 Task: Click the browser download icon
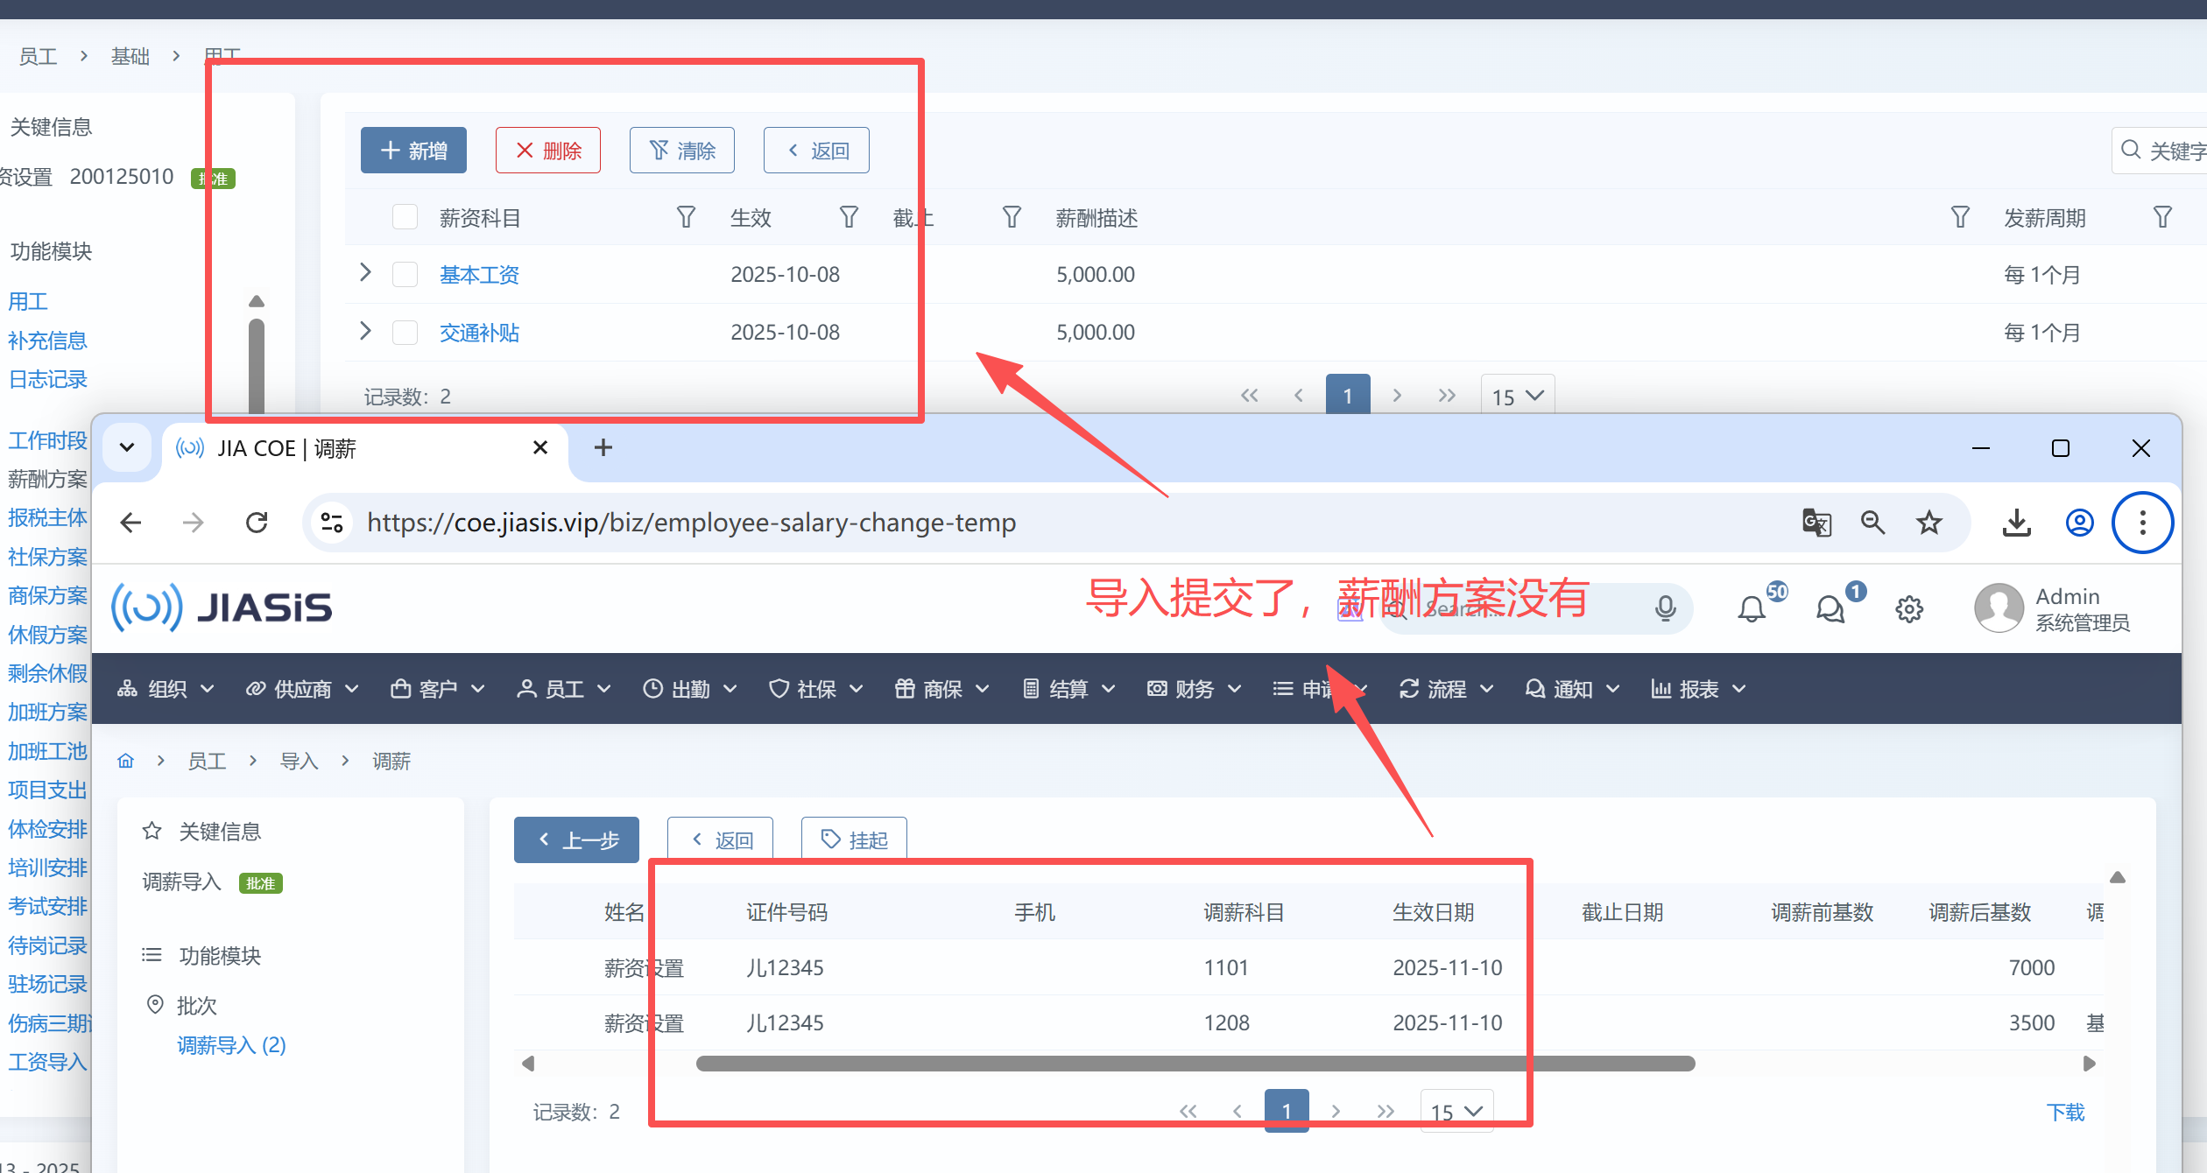(x=2017, y=523)
